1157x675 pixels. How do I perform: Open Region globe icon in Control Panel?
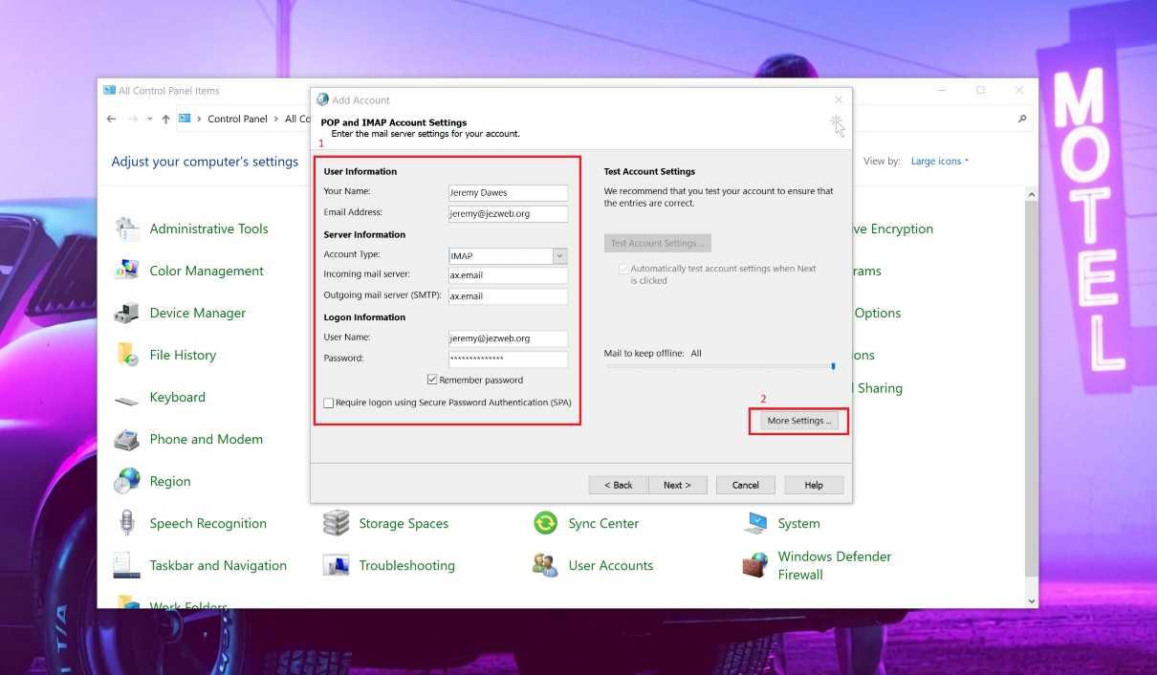[127, 482]
